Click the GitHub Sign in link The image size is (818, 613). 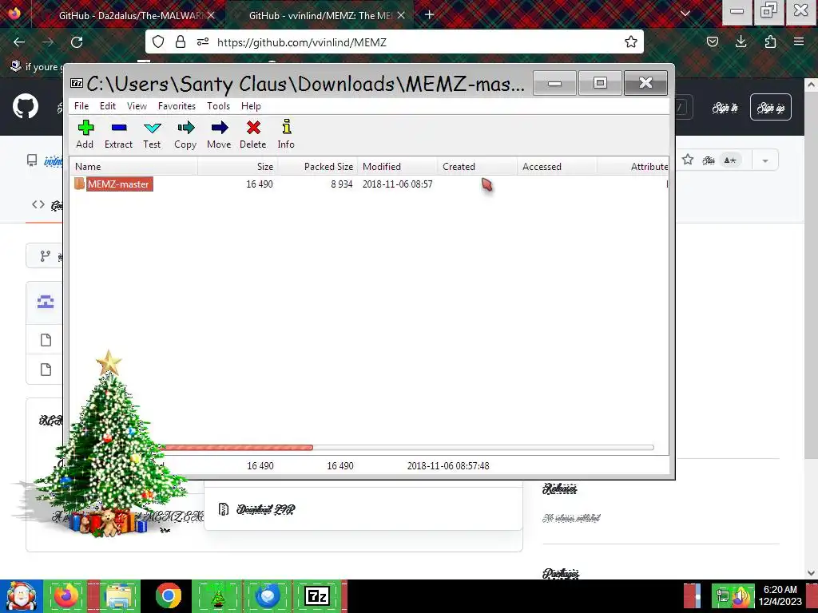point(725,108)
